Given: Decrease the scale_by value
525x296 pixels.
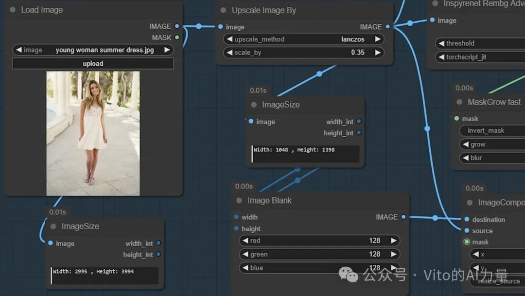Looking at the screenshot, I should coord(229,53).
